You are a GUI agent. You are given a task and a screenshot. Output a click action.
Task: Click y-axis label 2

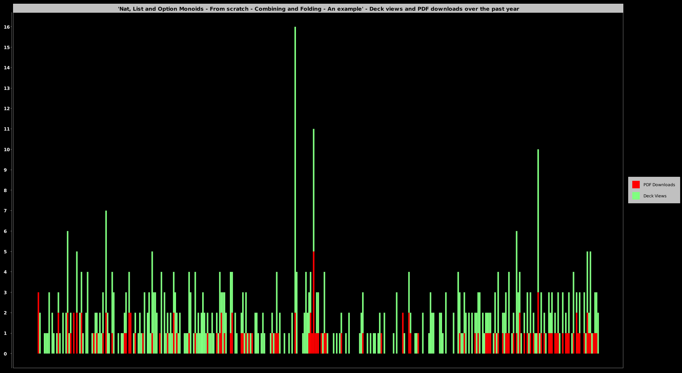point(5,313)
